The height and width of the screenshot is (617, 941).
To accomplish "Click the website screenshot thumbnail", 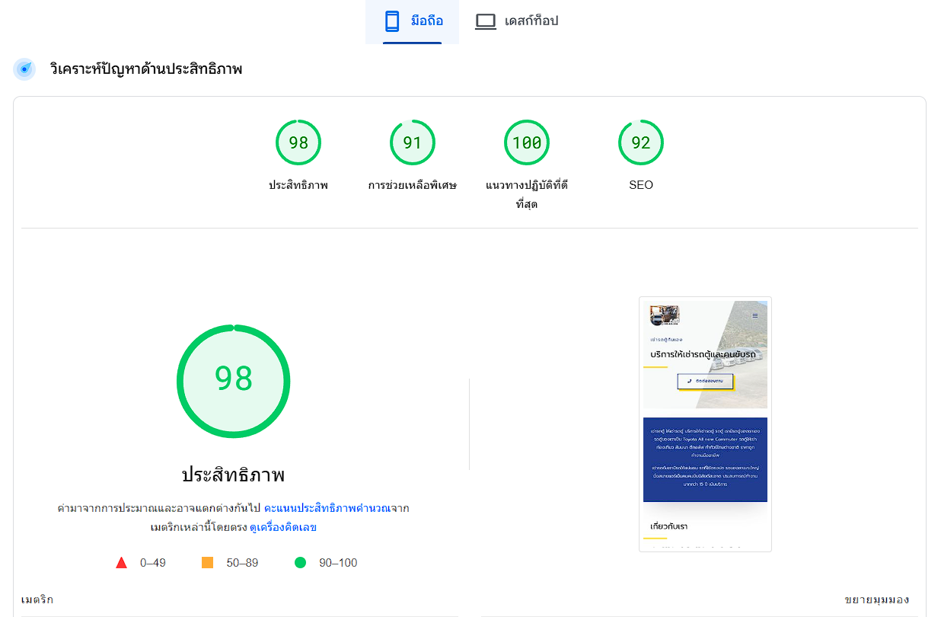I will tap(705, 424).
